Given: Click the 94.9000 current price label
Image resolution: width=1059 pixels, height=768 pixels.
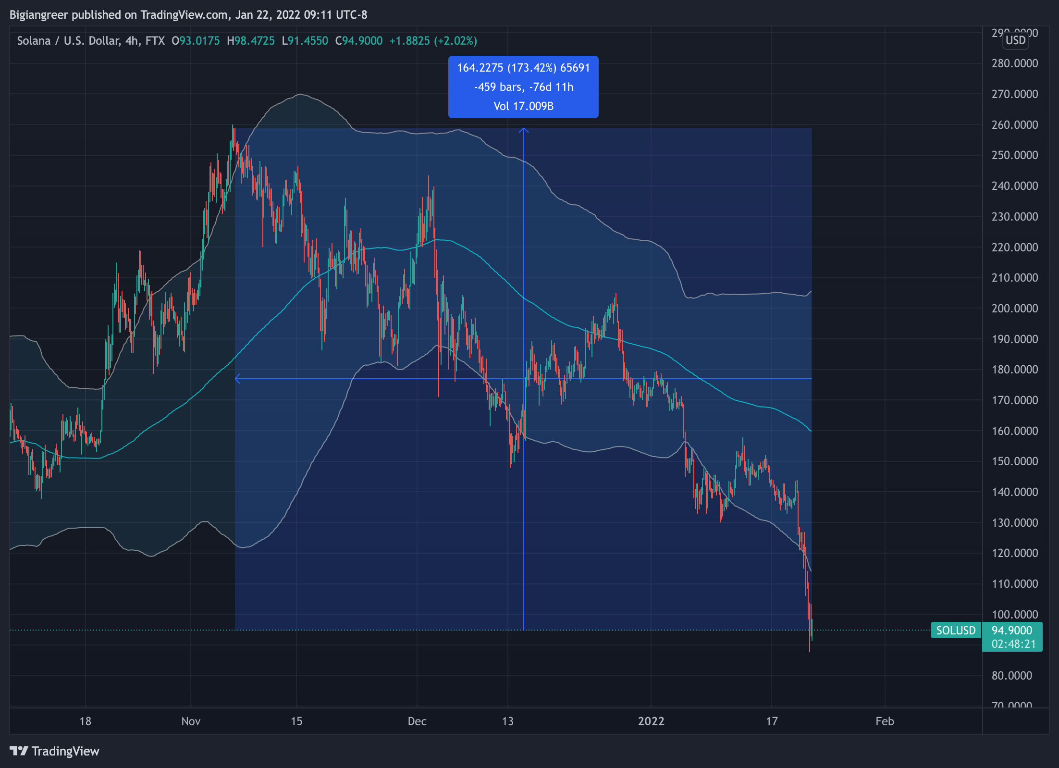Looking at the screenshot, I should pos(1011,630).
